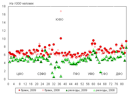
Task: Click the разводы, 2009 legend triangle
Action: (67, 90)
